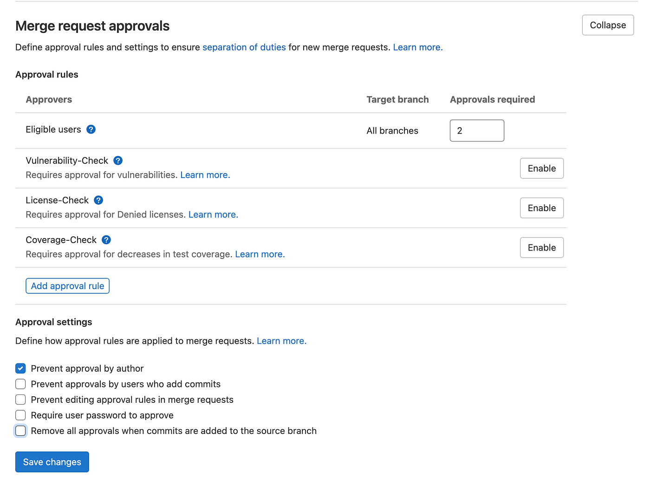Follow Learn more for License-Check

coord(213,214)
